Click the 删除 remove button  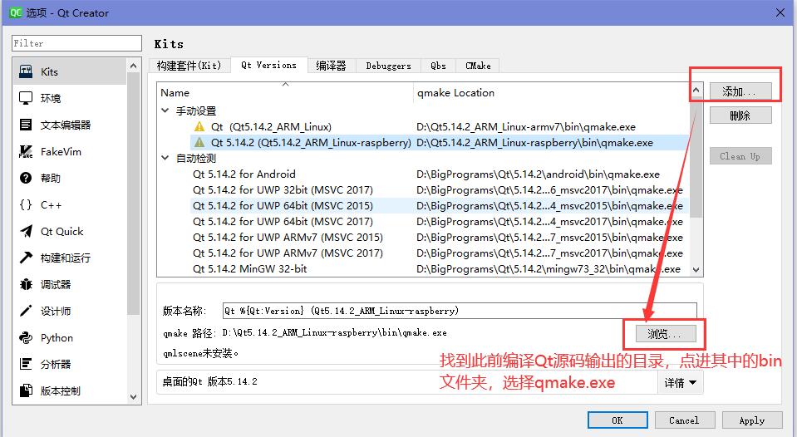tap(740, 115)
